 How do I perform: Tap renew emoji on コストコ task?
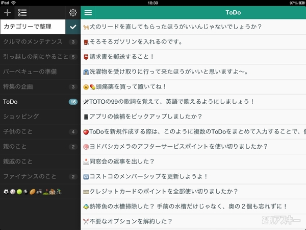[x=86, y=177]
